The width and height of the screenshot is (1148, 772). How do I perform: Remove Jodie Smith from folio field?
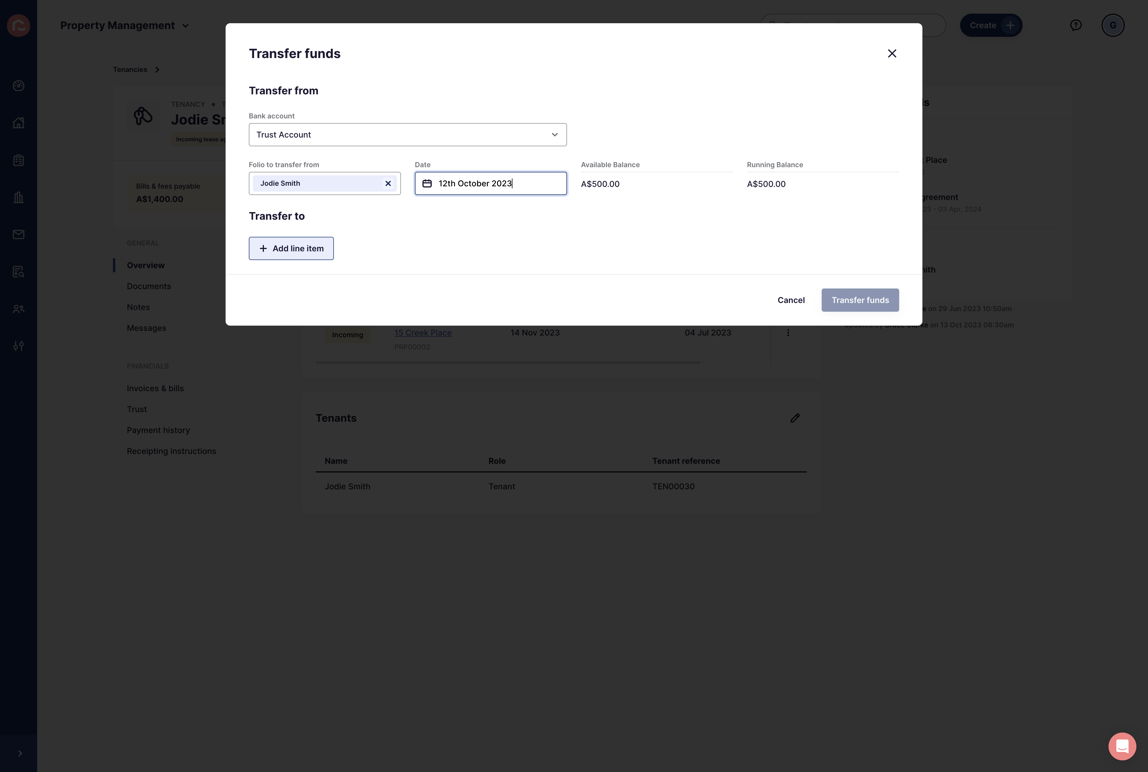click(x=388, y=183)
